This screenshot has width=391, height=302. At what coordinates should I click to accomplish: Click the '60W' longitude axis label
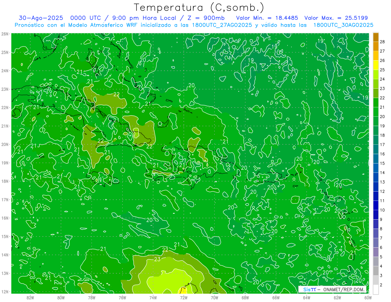pos(368,297)
